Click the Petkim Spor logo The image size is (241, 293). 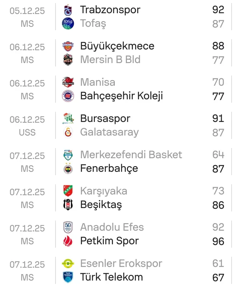(68, 241)
